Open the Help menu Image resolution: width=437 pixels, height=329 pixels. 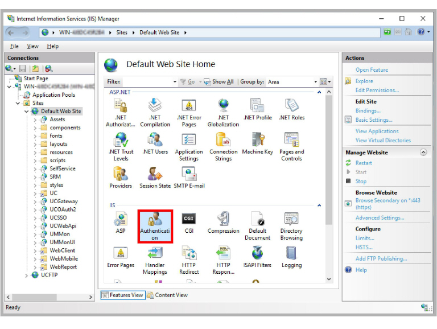(53, 46)
